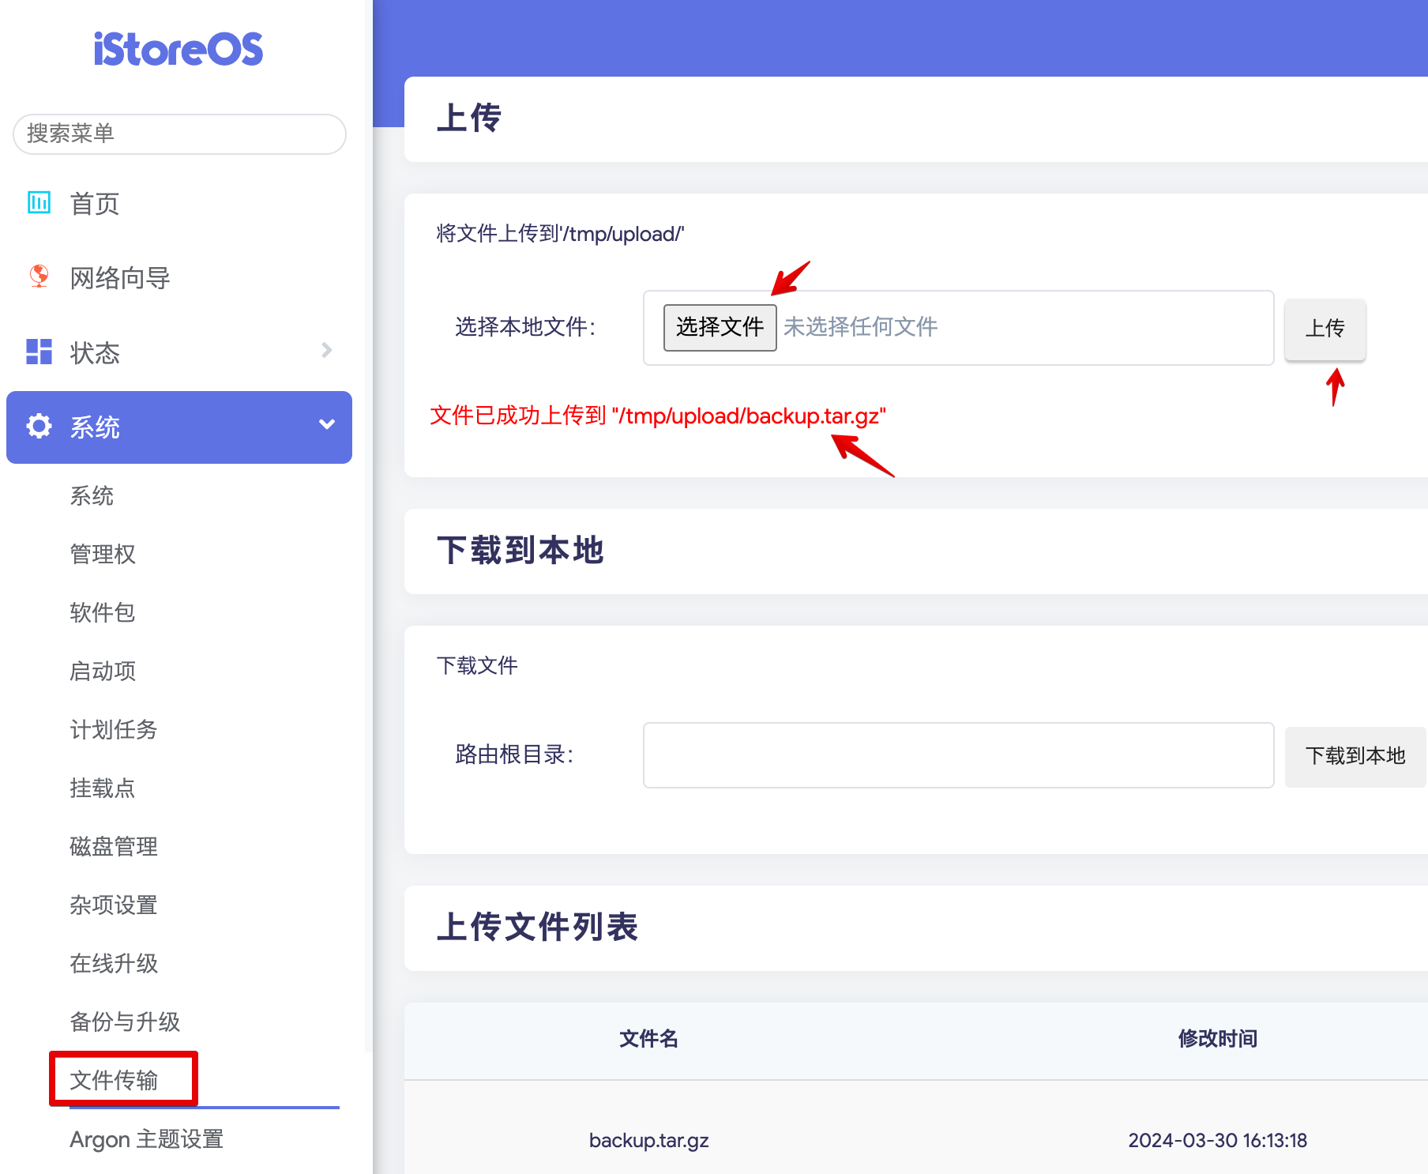
Task: Click the 未选择任何文件 file status text
Action: (x=860, y=327)
